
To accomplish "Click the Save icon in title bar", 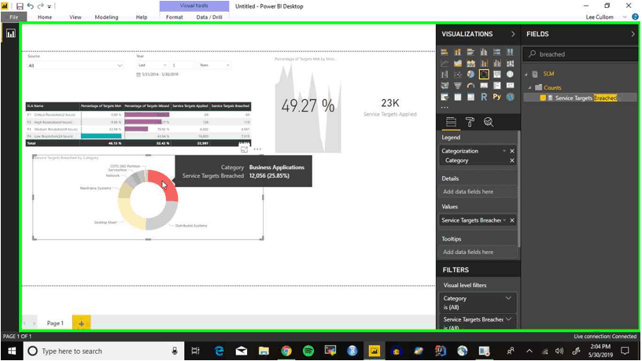I will point(20,6).
